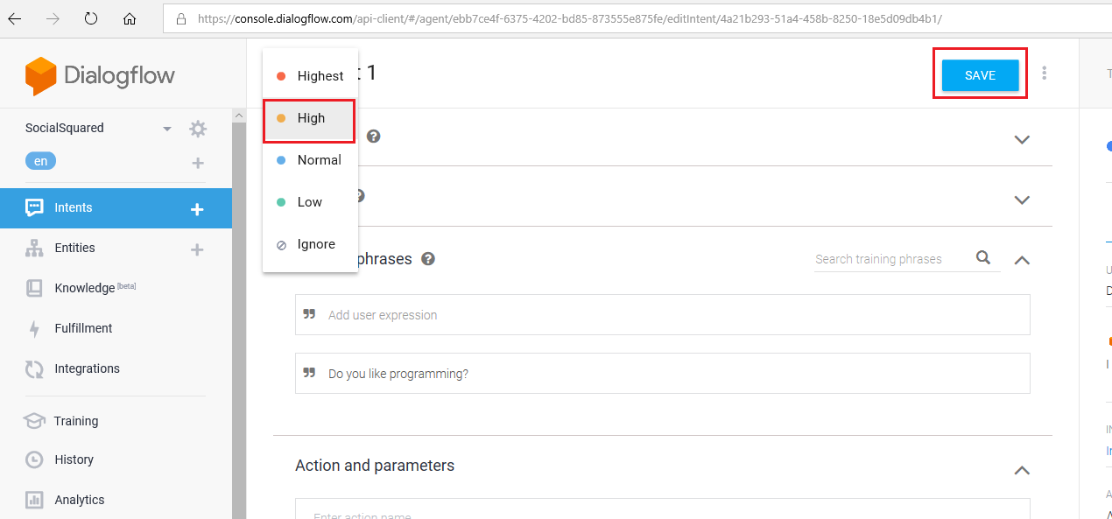Open the SocialSquared agent dropdown arrow
This screenshot has width=1112, height=519.
click(167, 129)
